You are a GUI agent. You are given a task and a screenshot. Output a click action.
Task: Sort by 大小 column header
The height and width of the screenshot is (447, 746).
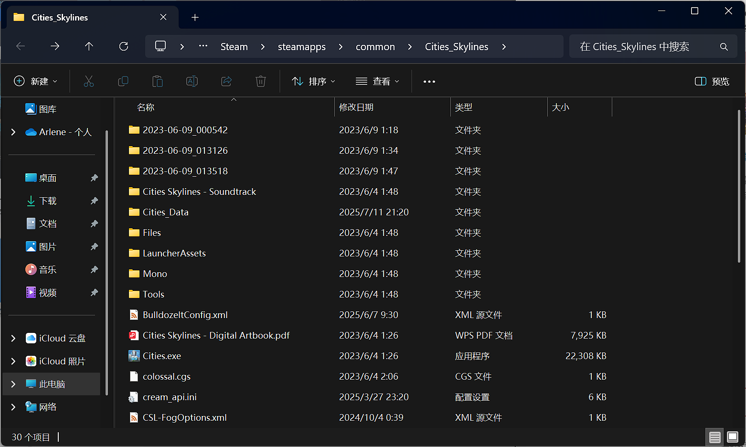click(579, 107)
